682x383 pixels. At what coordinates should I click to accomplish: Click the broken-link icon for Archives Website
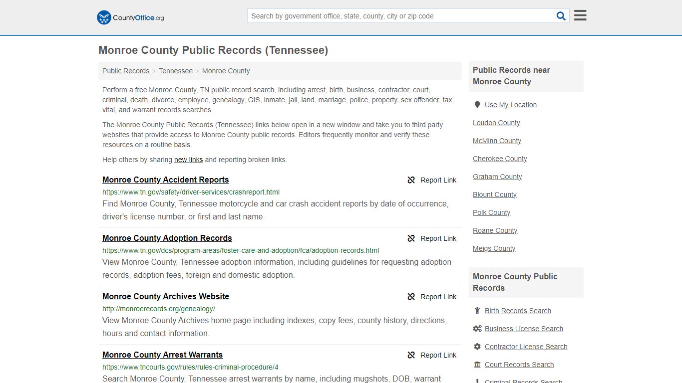click(411, 297)
